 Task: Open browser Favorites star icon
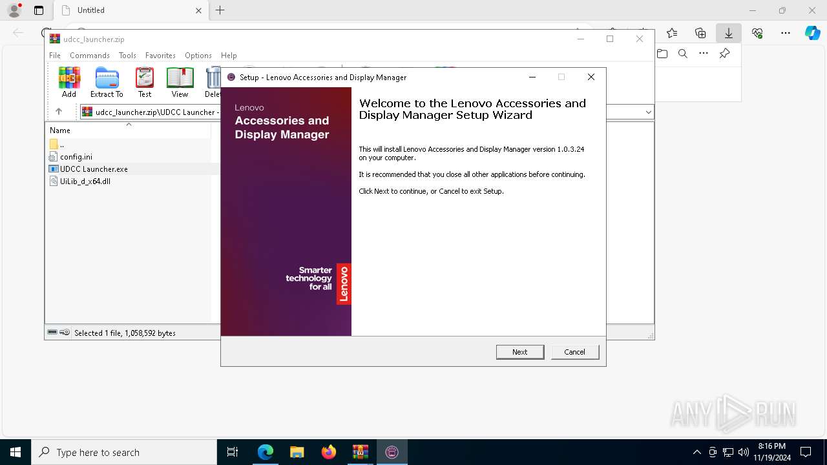click(672, 33)
